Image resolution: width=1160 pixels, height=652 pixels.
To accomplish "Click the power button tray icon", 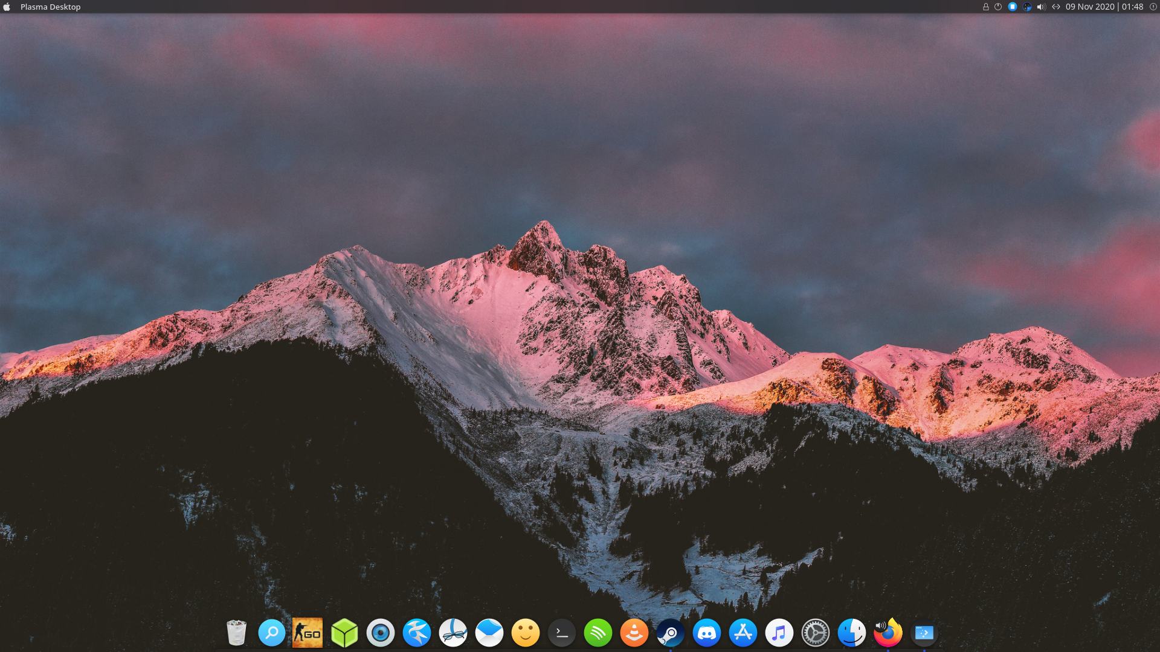I will pyautogui.click(x=998, y=7).
